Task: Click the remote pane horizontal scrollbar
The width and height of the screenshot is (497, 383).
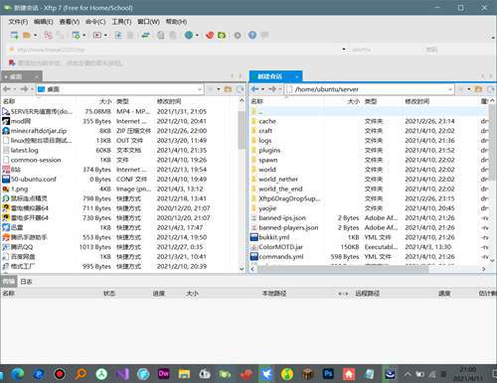Action: [343, 269]
